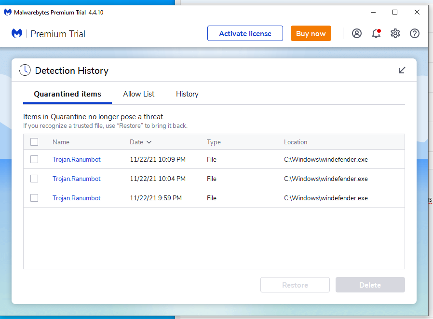Viewport: 433px width, 319px height.
Task: Click the windefender.exe location in the 10:04 PM row
Action: (x=326, y=179)
